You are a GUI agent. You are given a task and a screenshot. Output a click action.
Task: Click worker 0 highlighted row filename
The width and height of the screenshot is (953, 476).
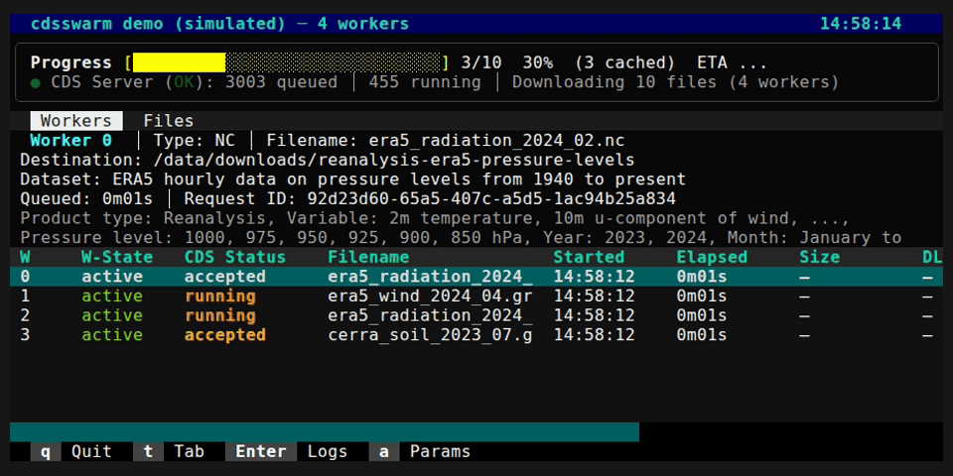(x=430, y=277)
